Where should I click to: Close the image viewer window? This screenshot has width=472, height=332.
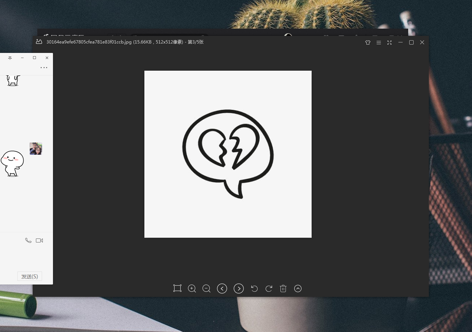coord(422,42)
